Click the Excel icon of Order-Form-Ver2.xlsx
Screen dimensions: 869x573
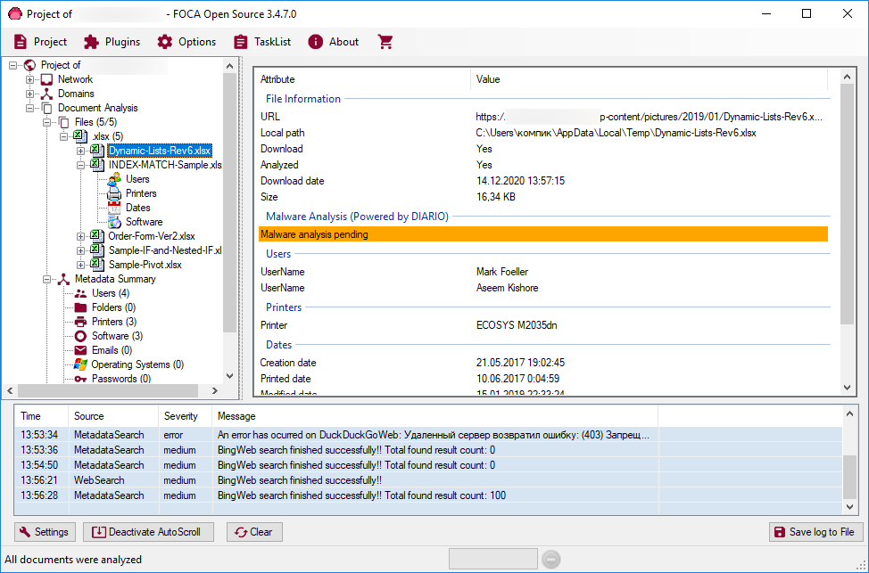(97, 236)
